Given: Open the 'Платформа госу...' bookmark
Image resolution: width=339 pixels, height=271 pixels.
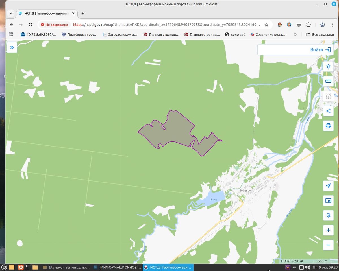Looking at the screenshot, I should point(79,34).
